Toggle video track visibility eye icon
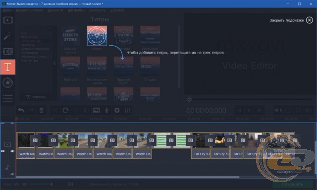The width and height of the screenshot is (317, 190). click(3, 151)
